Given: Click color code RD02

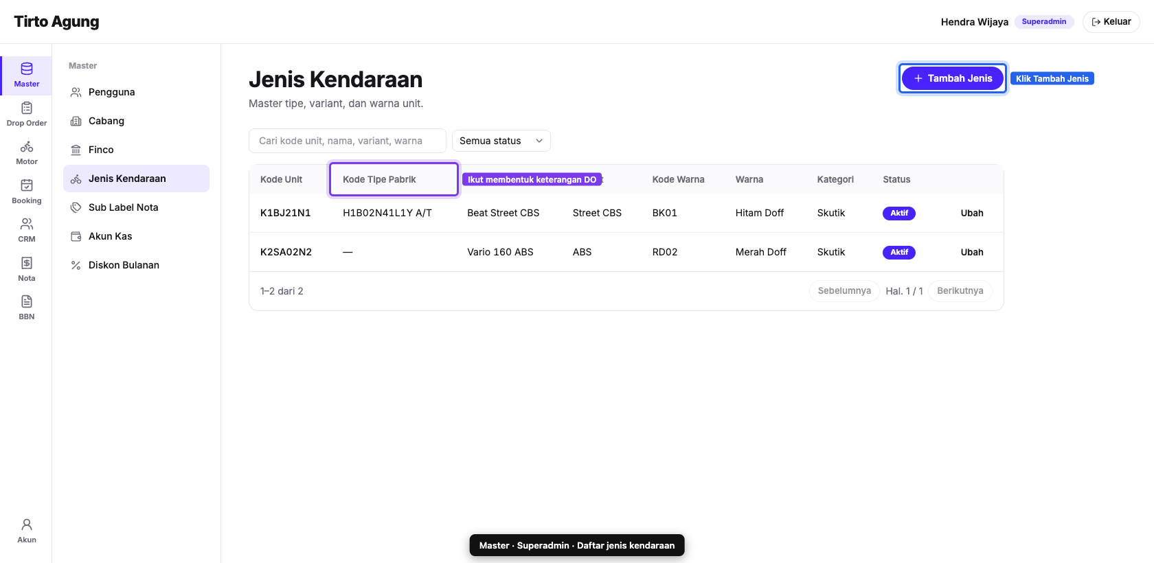Looking at the screenshot, I should click(665, 252).
